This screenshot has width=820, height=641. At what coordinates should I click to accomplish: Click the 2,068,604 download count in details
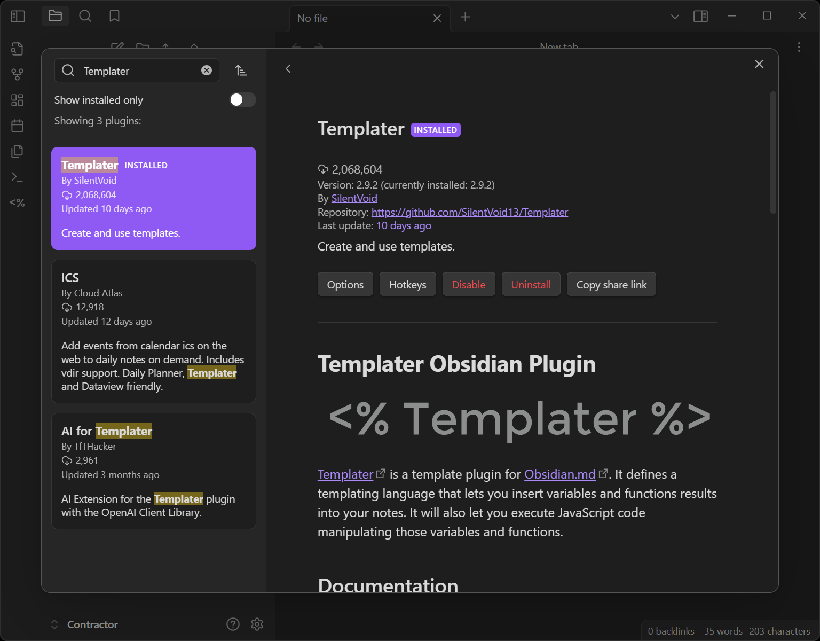pos(357,169)
